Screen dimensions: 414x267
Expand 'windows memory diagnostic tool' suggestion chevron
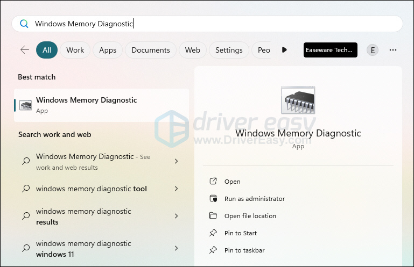[176, 189]
